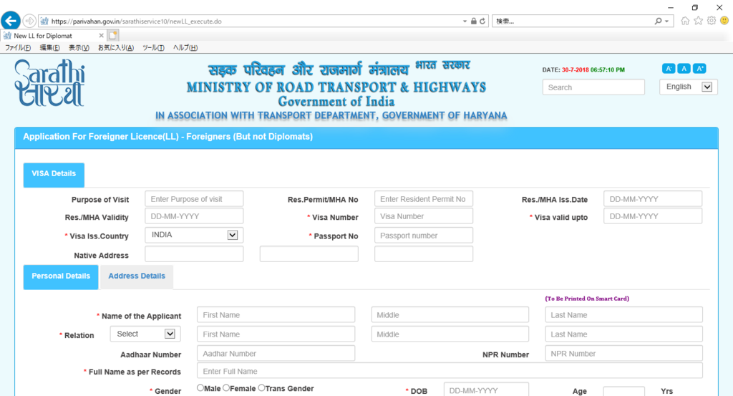Screen dimensions: 733x396
Task: Open the ツール(T) menu
Action: tap(153, 48)
